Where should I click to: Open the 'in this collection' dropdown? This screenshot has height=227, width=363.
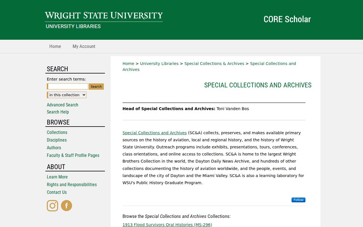point(67,95)
